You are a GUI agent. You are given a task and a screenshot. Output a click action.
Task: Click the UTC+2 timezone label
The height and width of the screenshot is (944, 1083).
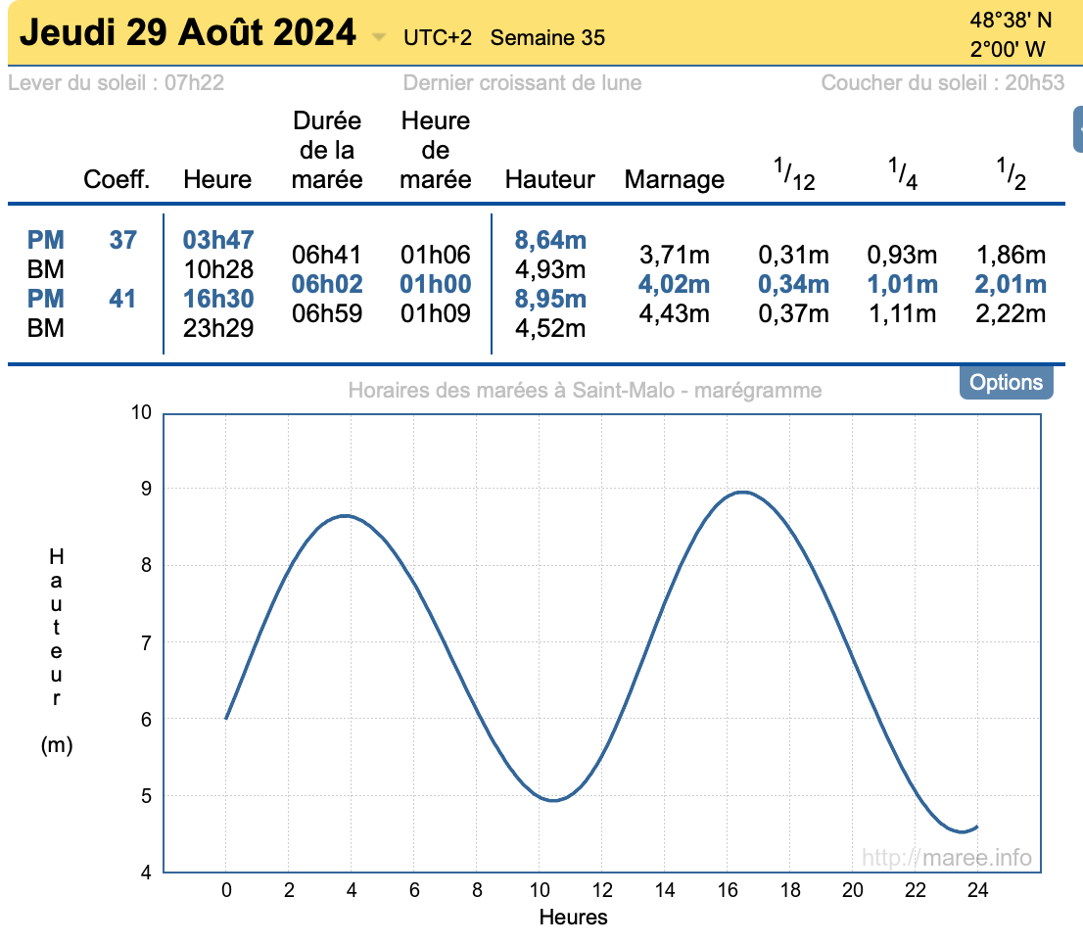438,38
